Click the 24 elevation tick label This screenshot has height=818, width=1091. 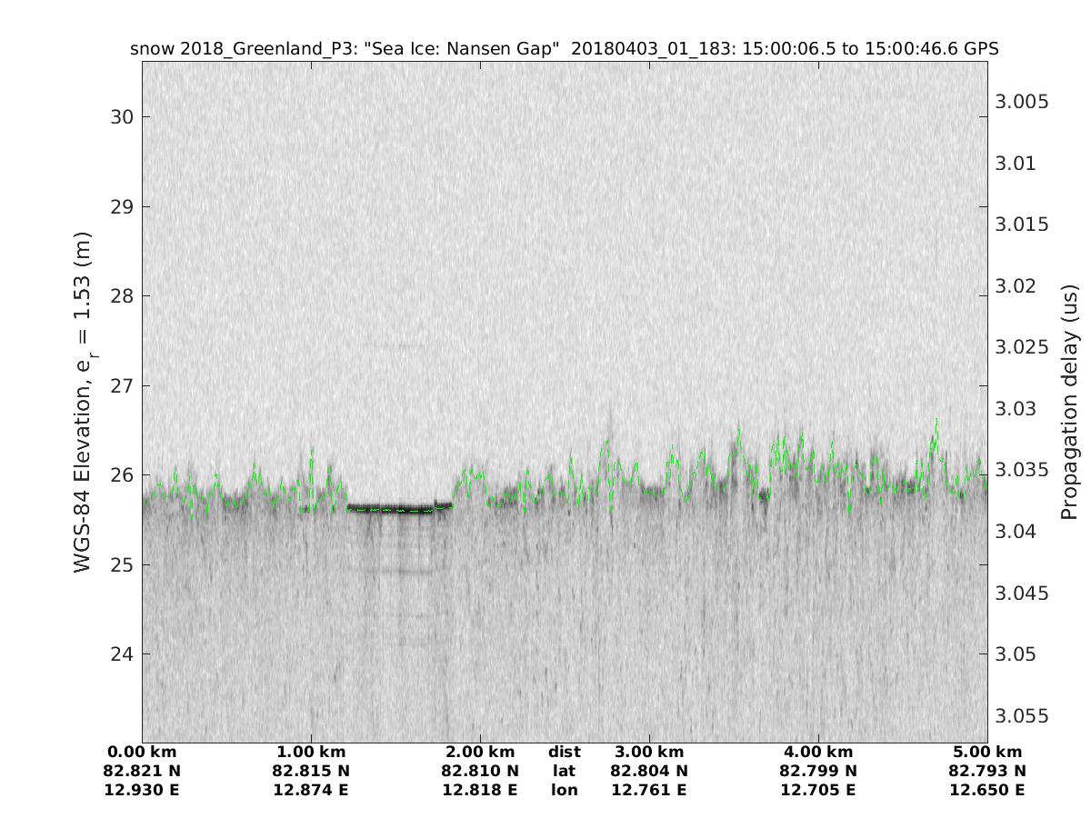[122, 654]
